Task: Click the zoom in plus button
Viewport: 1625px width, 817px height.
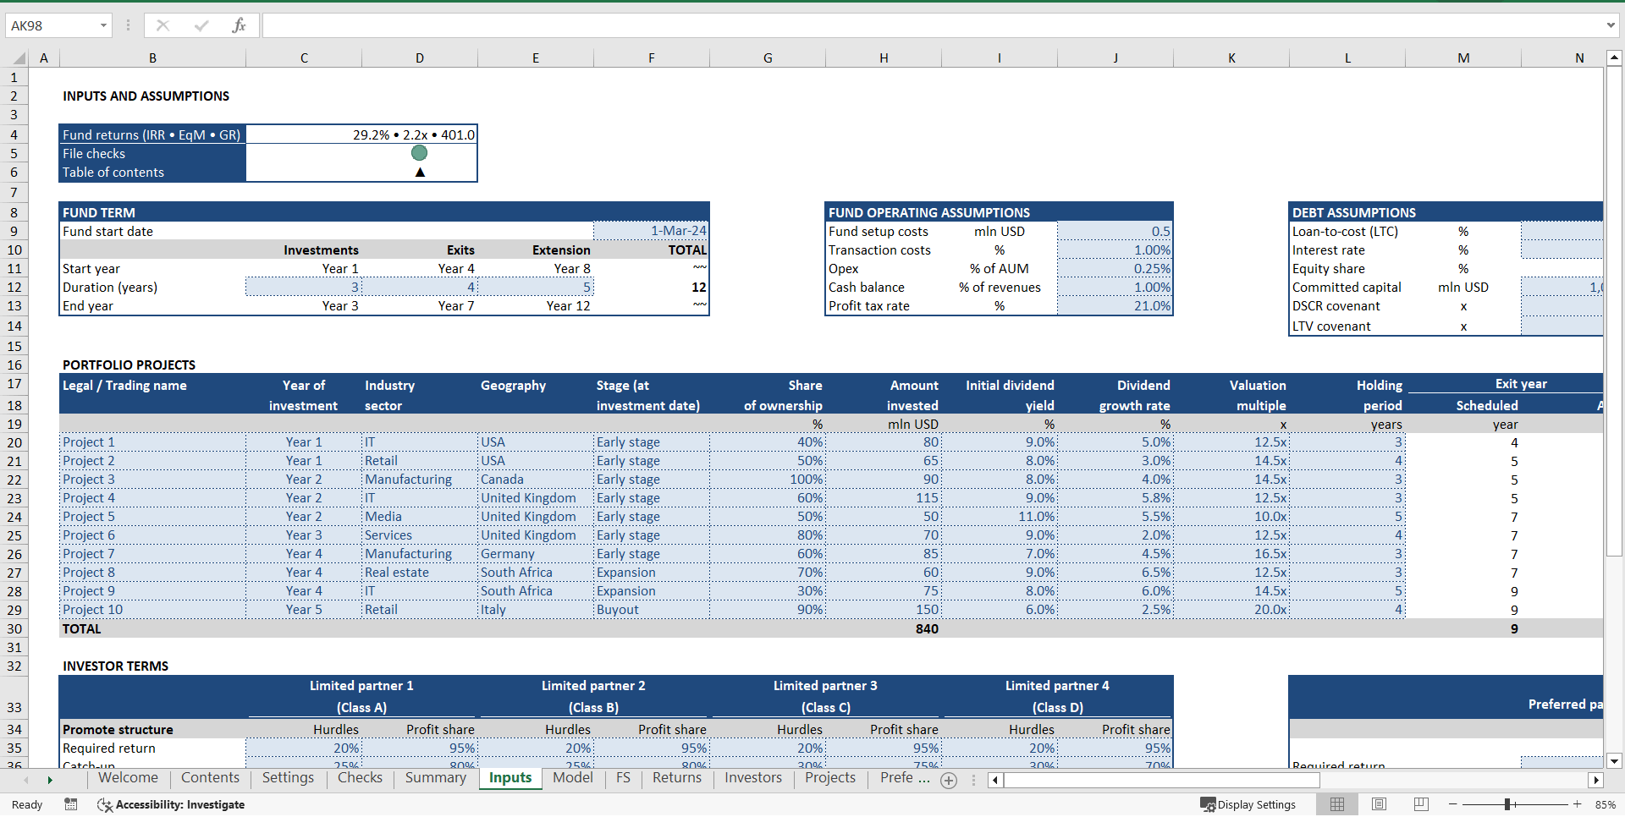Action: tap(1577, 804)
